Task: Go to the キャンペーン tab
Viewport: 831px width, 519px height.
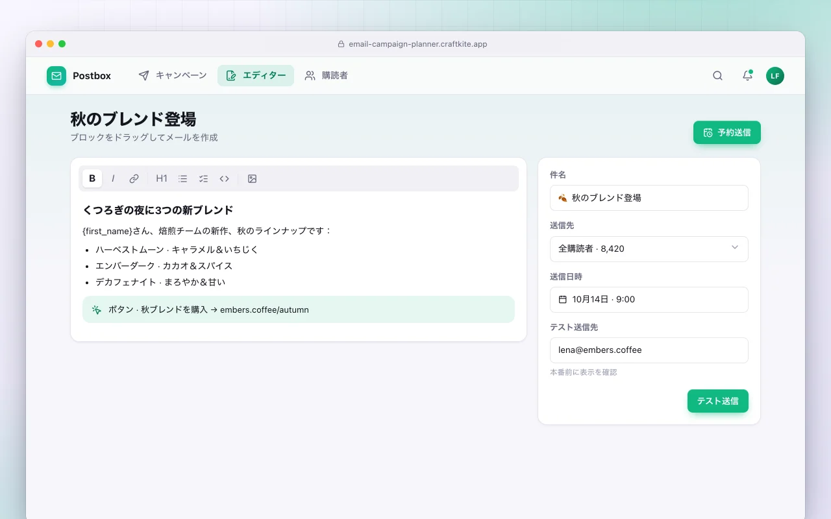Action: click(172, 76)
